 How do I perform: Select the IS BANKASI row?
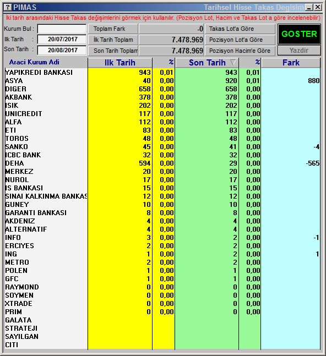[162, 188]
